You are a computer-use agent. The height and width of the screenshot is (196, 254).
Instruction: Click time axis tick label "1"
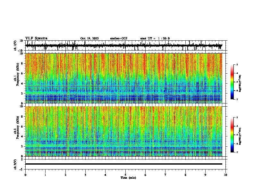[x=45, y=175]
